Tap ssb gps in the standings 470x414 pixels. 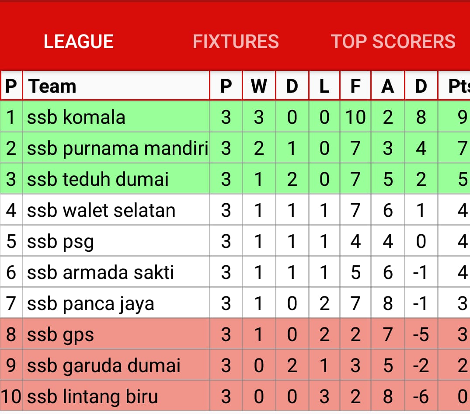click(61, 335)
